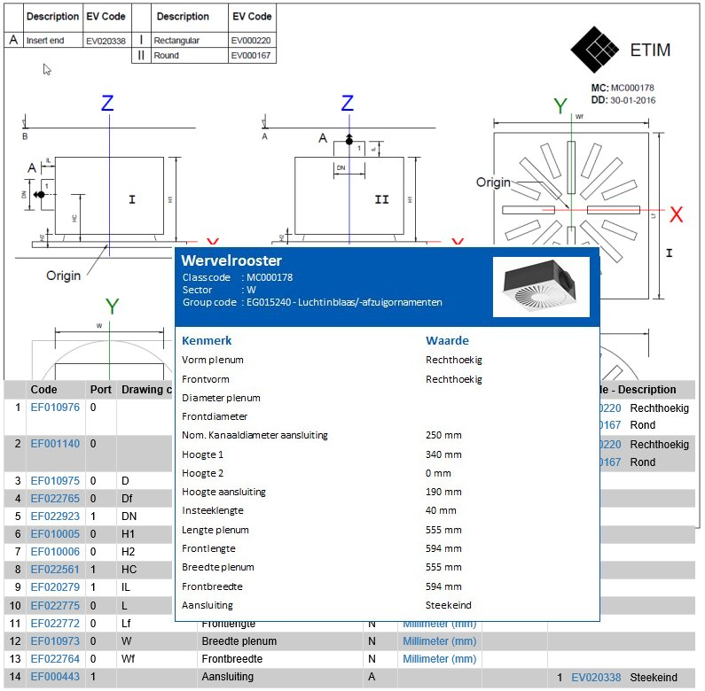Follow the EF020279 code link
The image size is (705, 691).
point(55,587)
